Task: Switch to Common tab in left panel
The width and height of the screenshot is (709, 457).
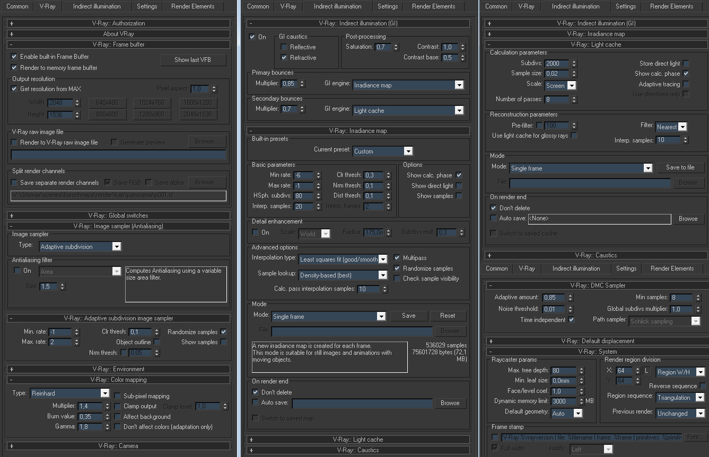Action: (17, 6)
